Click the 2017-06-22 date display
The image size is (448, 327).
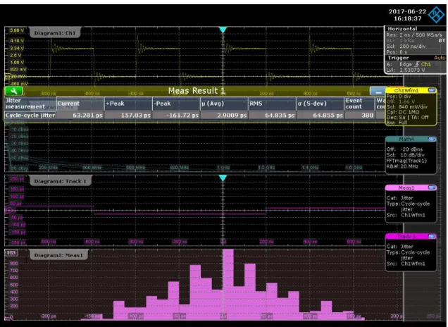tap(407, 11)
